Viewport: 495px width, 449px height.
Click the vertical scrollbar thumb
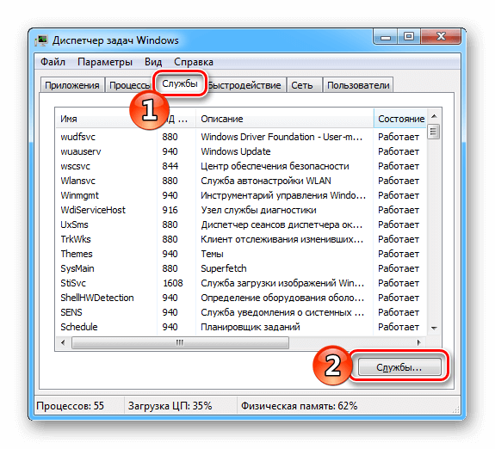(x=433, y=132)
